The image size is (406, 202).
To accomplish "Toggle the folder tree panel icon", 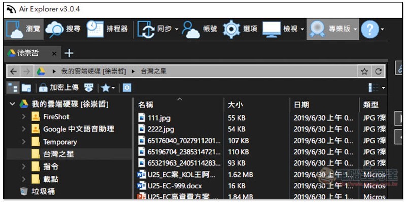I will tap(12, 88).
